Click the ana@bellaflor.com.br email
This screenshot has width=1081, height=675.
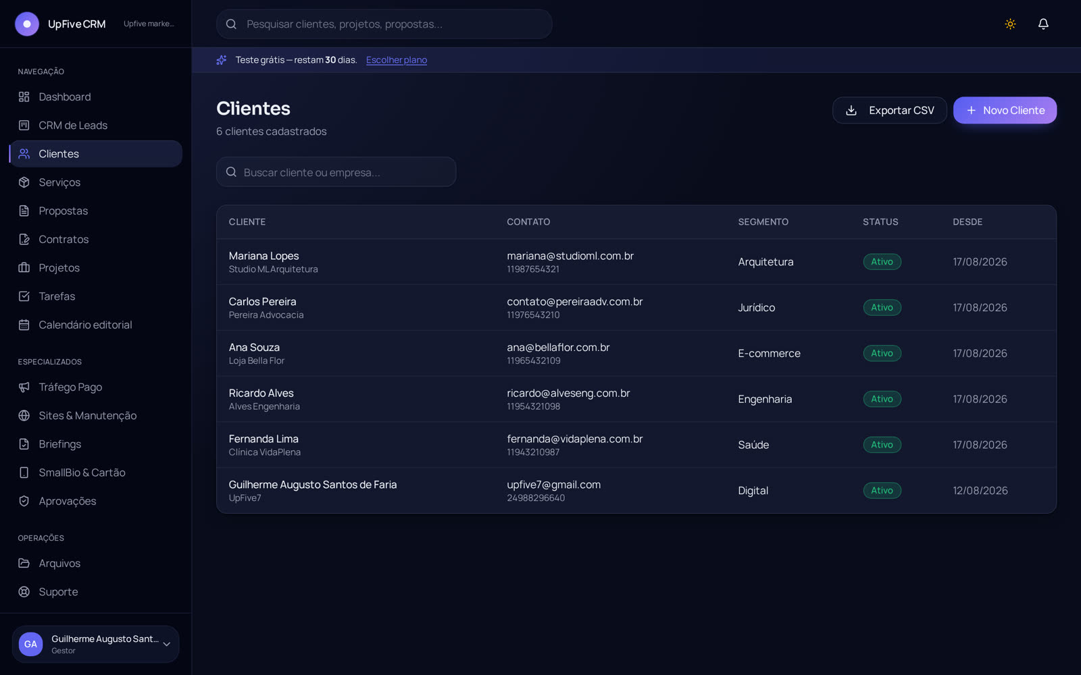pos(558,347)
